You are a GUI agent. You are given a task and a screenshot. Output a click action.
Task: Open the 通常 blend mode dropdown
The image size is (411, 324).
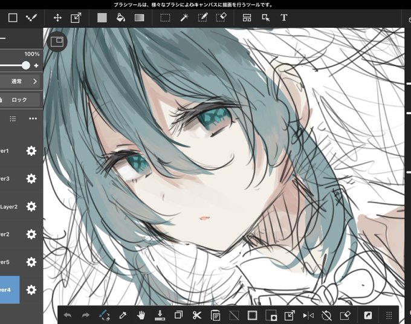pyautogui.click(x=20, y=81)
